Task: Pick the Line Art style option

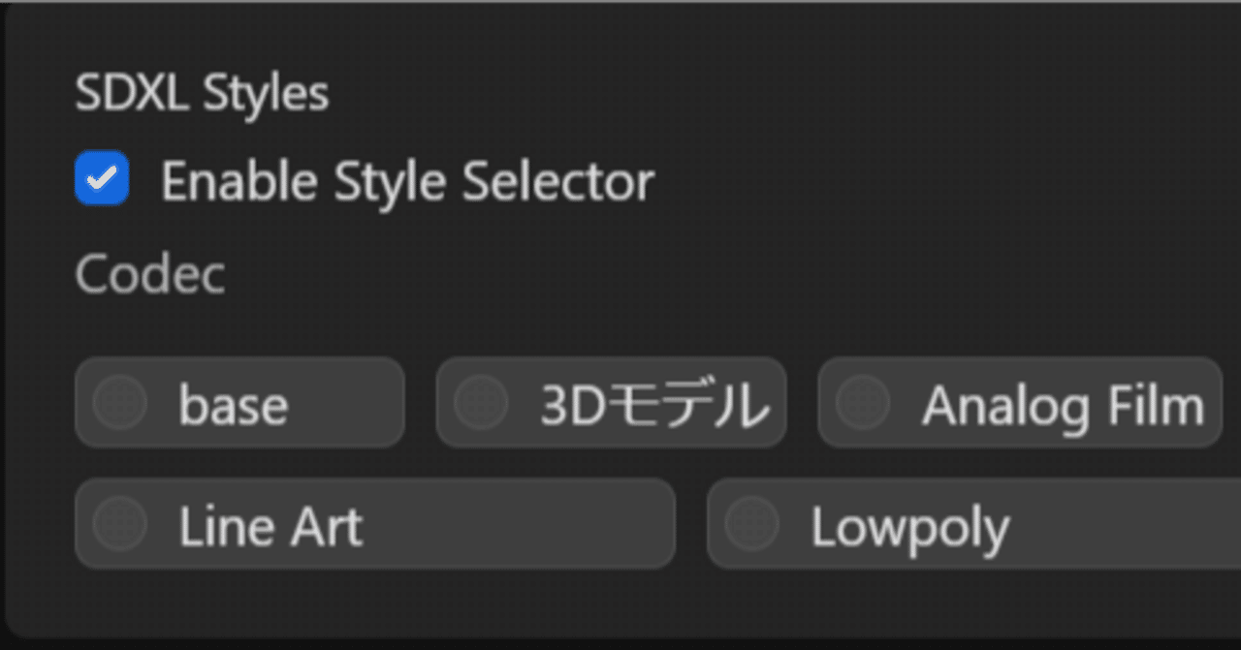Action: point(374,524)
